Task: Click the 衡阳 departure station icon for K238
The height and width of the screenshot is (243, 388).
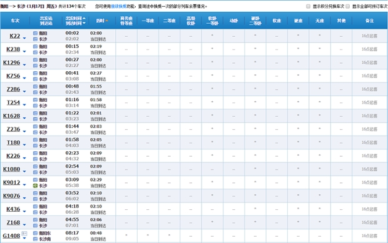Action: click(35, 46)
